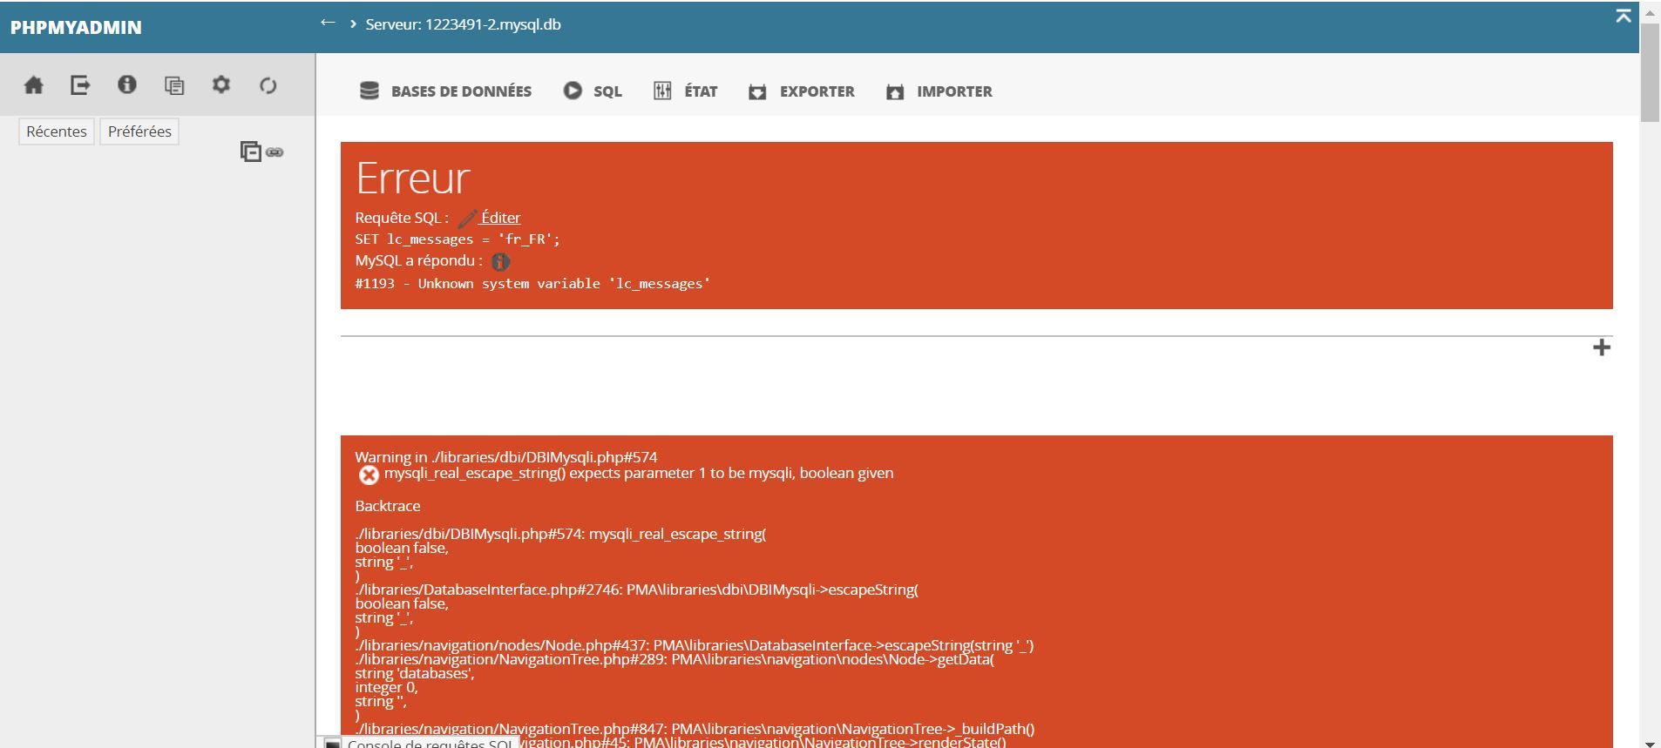Image resolution: width=1661 pixels, height=748 pixels.
Task: Expand the plus icon below error box
Action: [1601, 347]
